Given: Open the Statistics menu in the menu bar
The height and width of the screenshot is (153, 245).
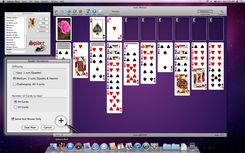Looking at the screenshot, I should click(45, 2).
